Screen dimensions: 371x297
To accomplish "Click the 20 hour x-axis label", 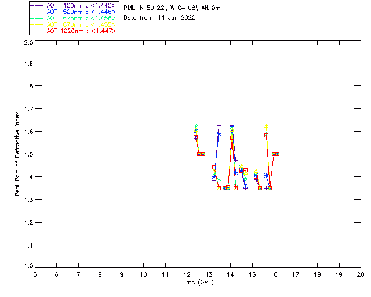I will tap(361, 274).
